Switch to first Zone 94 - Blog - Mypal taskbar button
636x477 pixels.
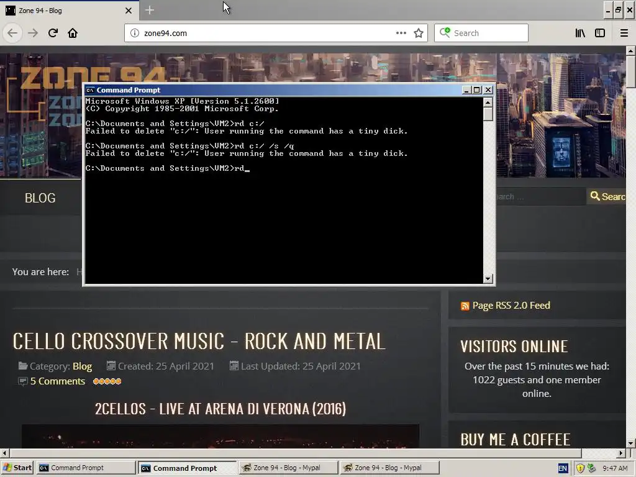pos(288,468)
